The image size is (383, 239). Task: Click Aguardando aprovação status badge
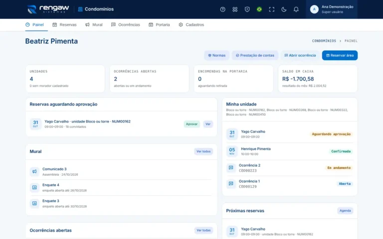click(x=331, y=134)
